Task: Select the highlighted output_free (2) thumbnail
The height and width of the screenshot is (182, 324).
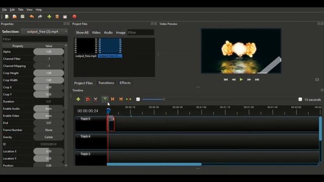Action: [x=110, y=48]
